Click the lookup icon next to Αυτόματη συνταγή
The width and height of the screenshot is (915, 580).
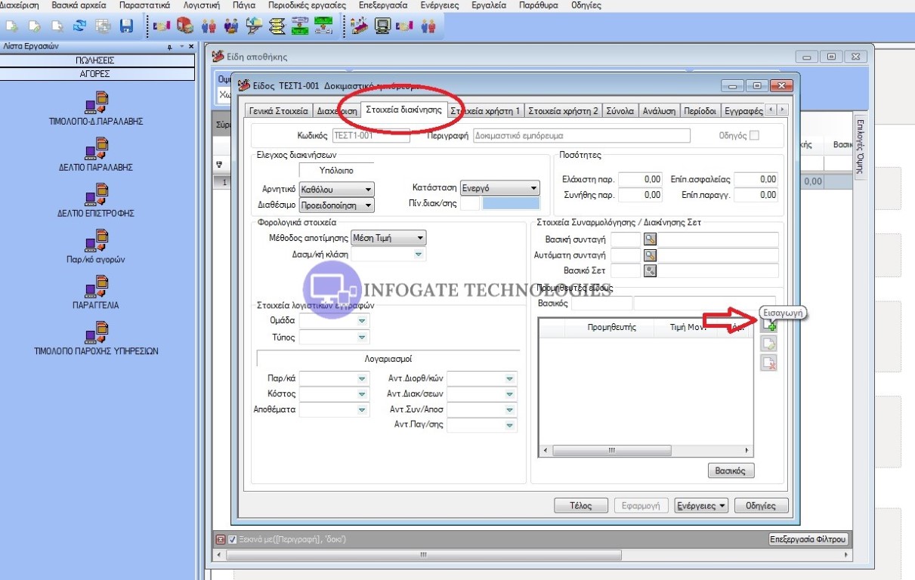pos(649,255)
